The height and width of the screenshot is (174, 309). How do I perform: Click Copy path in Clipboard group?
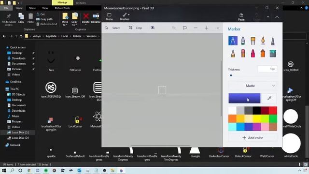pos(44,19)
